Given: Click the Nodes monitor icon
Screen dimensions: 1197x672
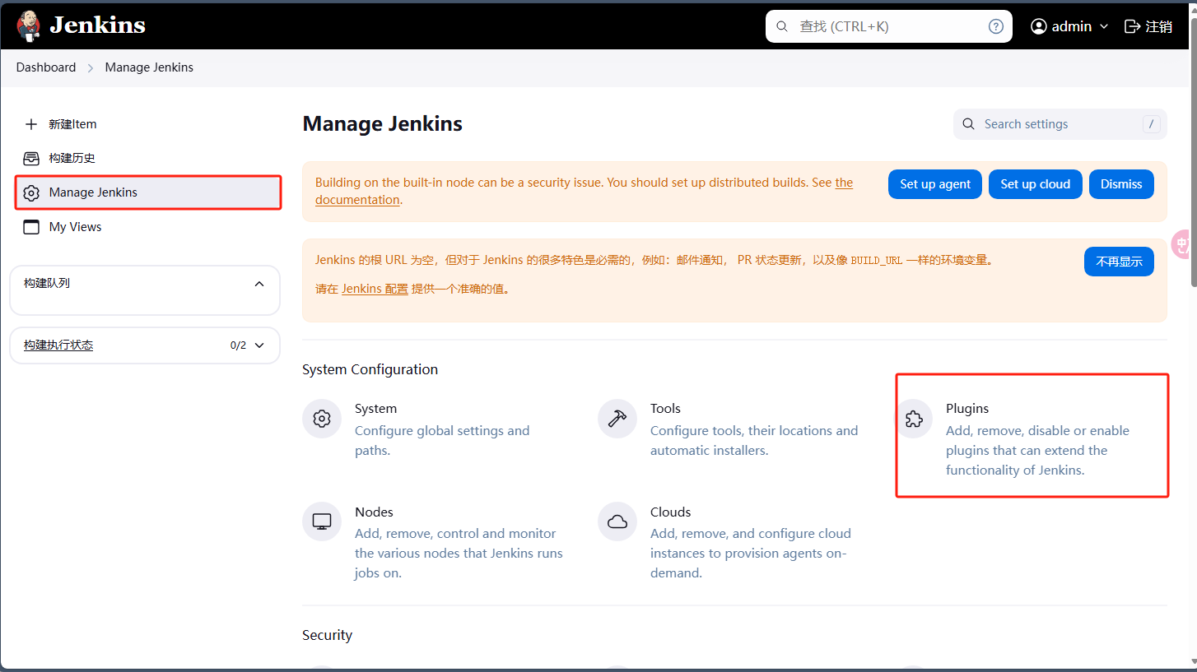Looking at the screenshot, I should pyautogui.click(x=322, y=521).
